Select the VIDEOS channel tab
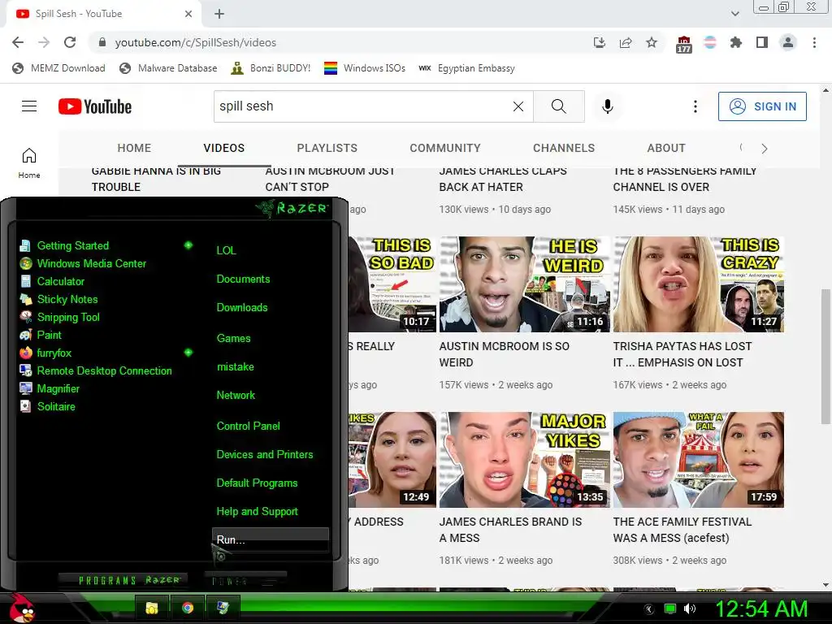The width and height of the screenshot is (832, 624). 224,148
